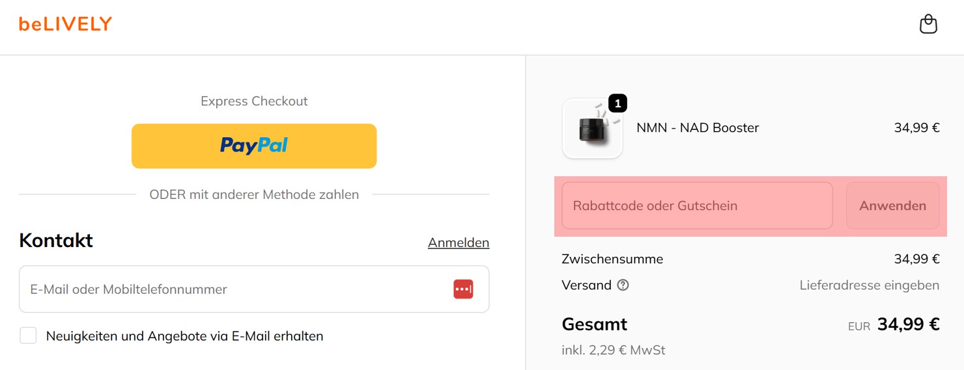Click the red password manager icon

[x=463, y=289]
